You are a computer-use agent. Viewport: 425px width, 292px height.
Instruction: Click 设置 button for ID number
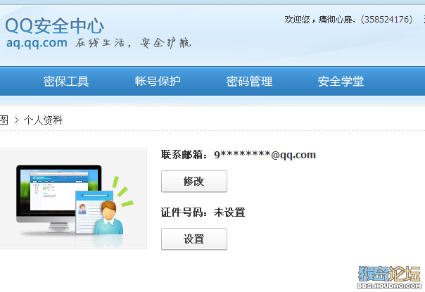(194, 239)
